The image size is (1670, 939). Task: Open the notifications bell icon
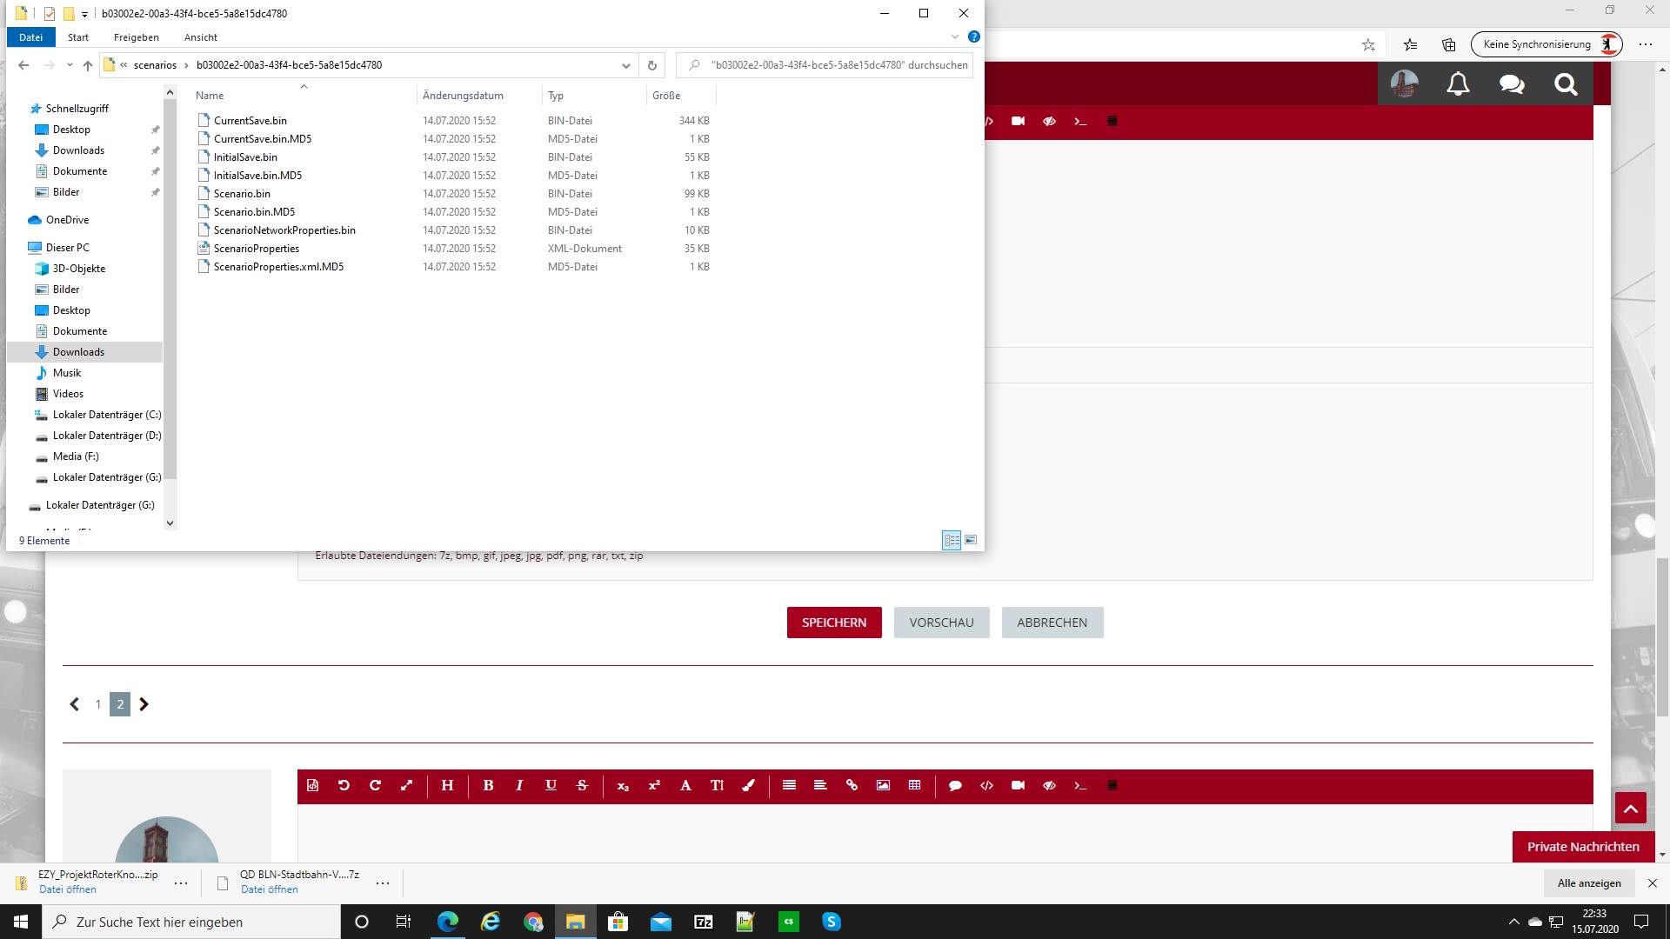click(1458, 84)
